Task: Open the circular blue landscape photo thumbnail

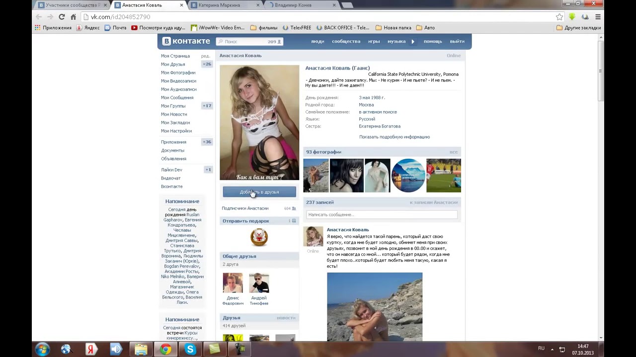Action: 407,176
